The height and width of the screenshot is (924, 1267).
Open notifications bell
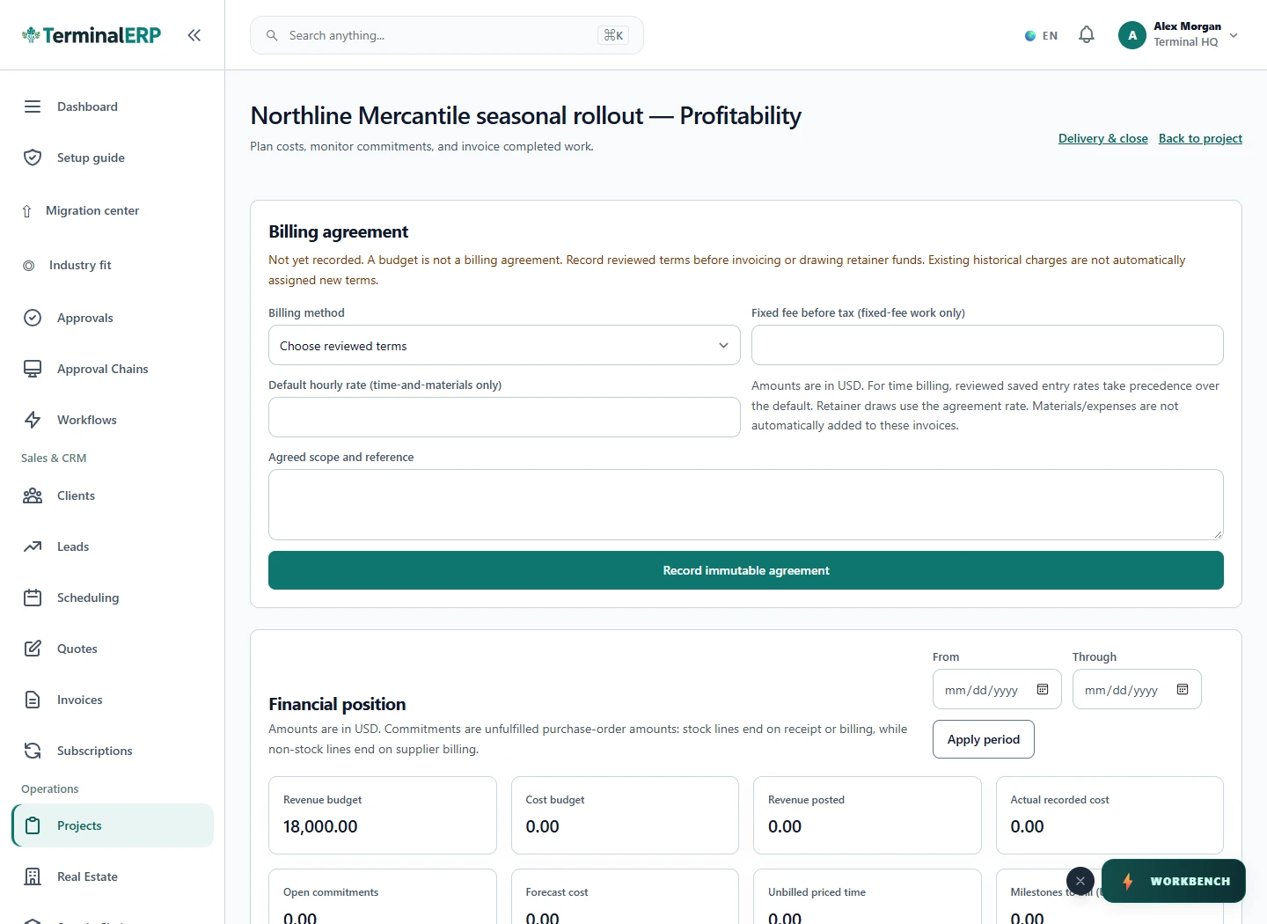pos(1087,35)
